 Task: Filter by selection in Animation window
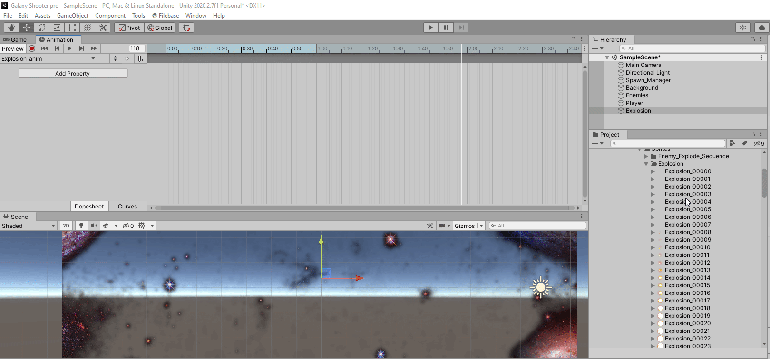click(x=115, y=58)
